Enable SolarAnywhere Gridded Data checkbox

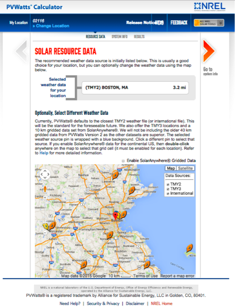[x=123, y=161]
